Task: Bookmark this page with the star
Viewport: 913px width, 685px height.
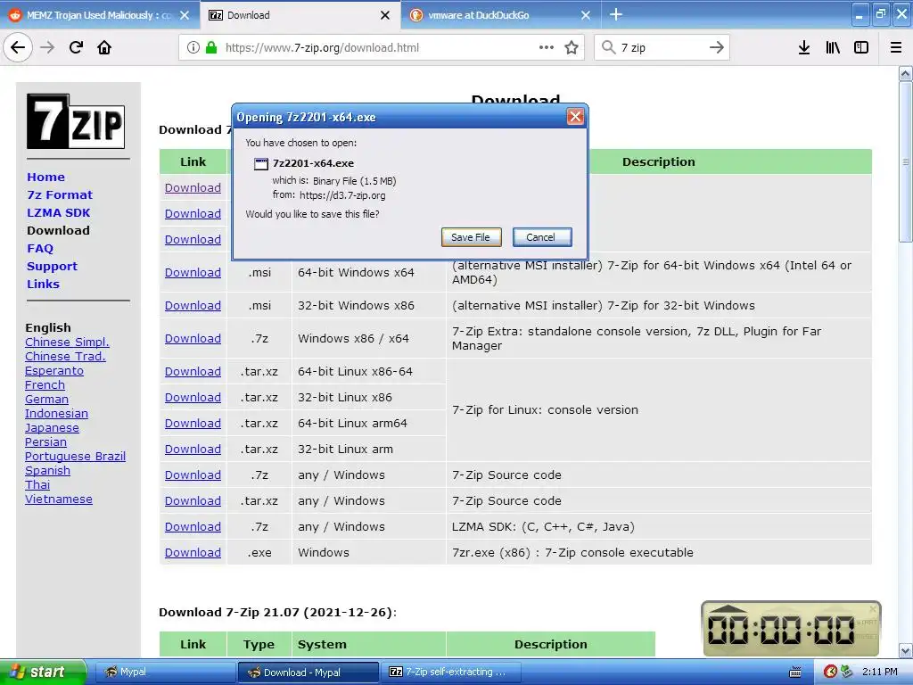Action: (572, 47)
